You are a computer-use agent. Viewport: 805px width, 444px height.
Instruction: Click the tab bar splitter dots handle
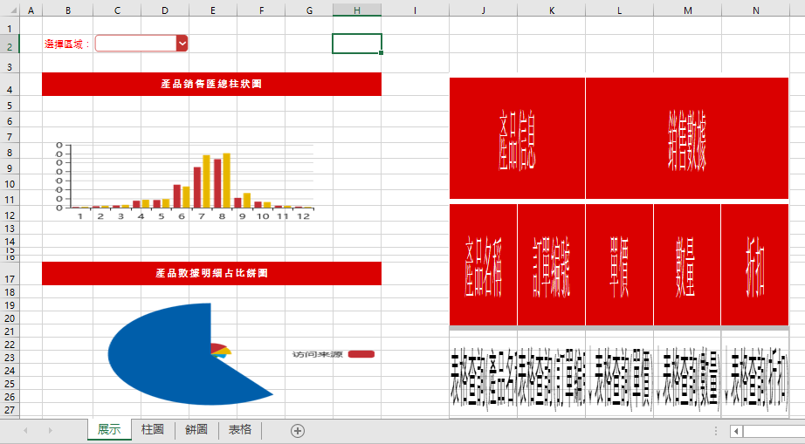(x=716, y=431)
